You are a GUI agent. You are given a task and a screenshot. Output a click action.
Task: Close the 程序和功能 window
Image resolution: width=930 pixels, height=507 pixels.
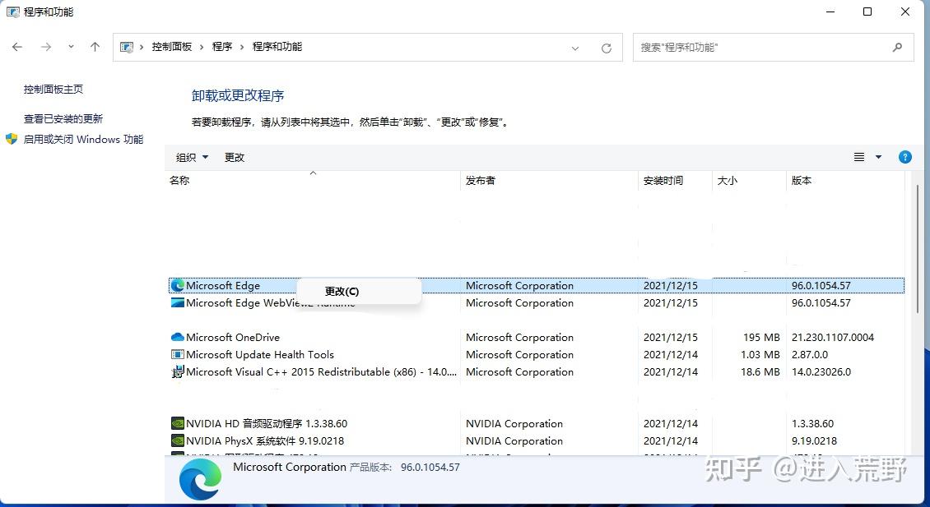click(905, 12)
